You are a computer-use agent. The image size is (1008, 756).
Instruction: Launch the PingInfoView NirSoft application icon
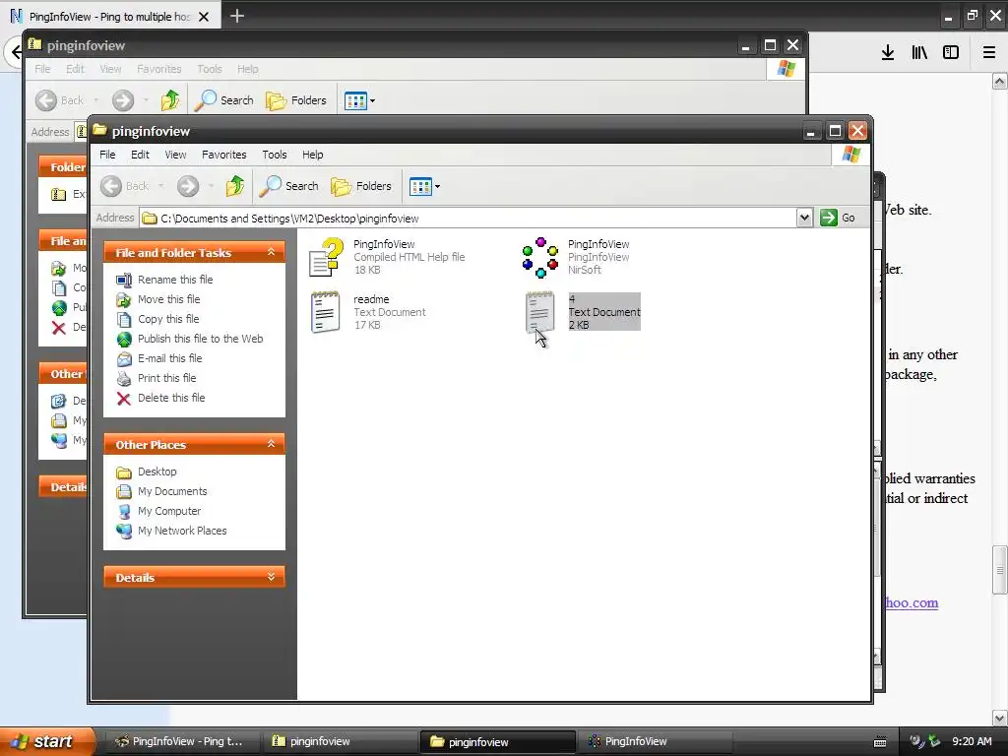point(540,257)
